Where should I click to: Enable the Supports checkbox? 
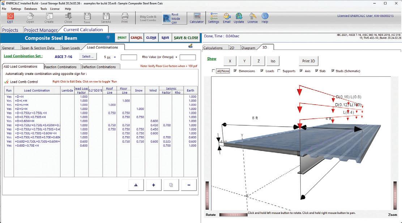tap(279, 71)
